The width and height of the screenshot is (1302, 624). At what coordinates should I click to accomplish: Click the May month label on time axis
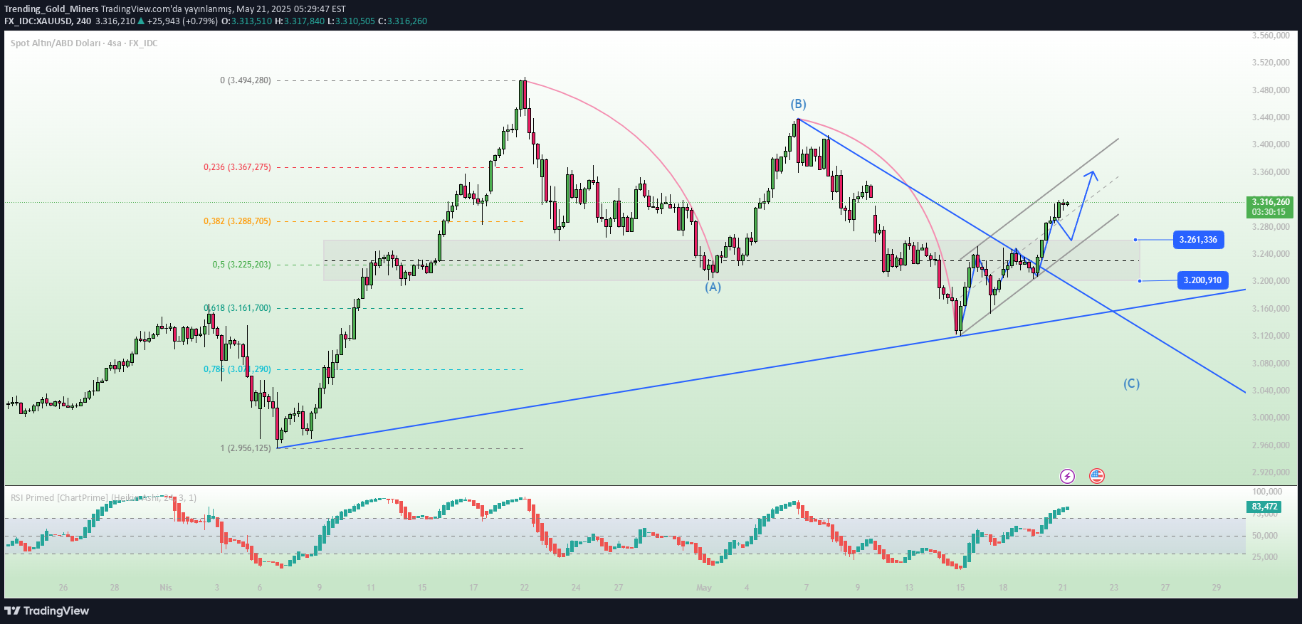[x=704, y=588]
